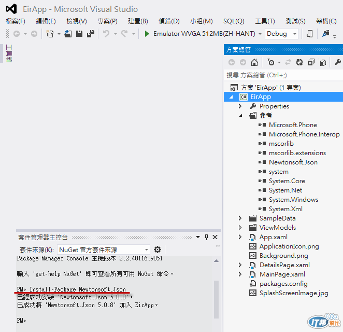Open the 建置(B) menu
343x332 pixels.
pos(138,21)
